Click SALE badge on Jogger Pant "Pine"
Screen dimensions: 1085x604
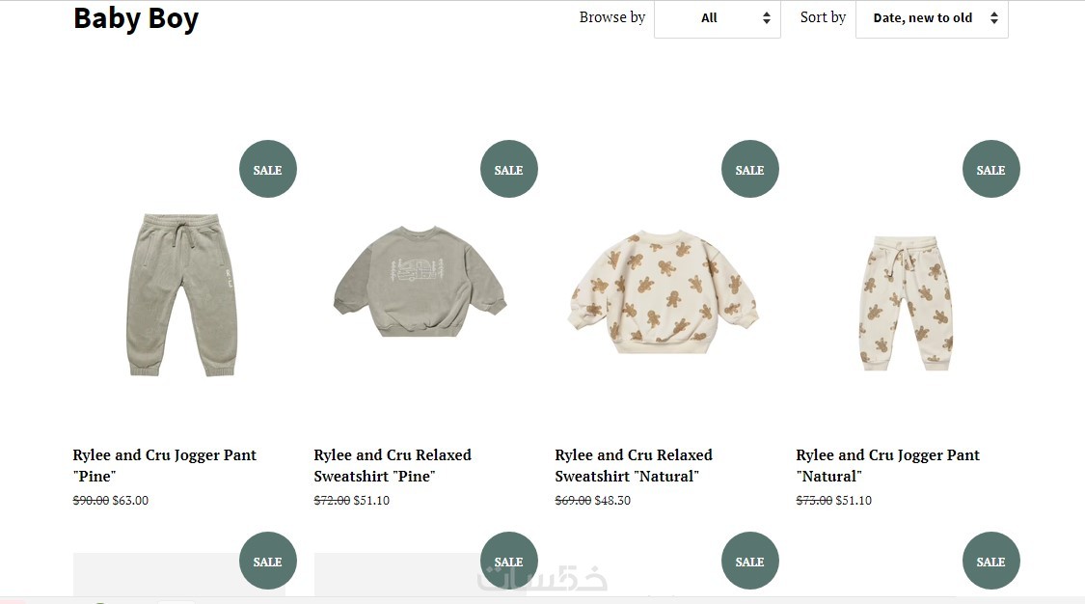[267, 169]
